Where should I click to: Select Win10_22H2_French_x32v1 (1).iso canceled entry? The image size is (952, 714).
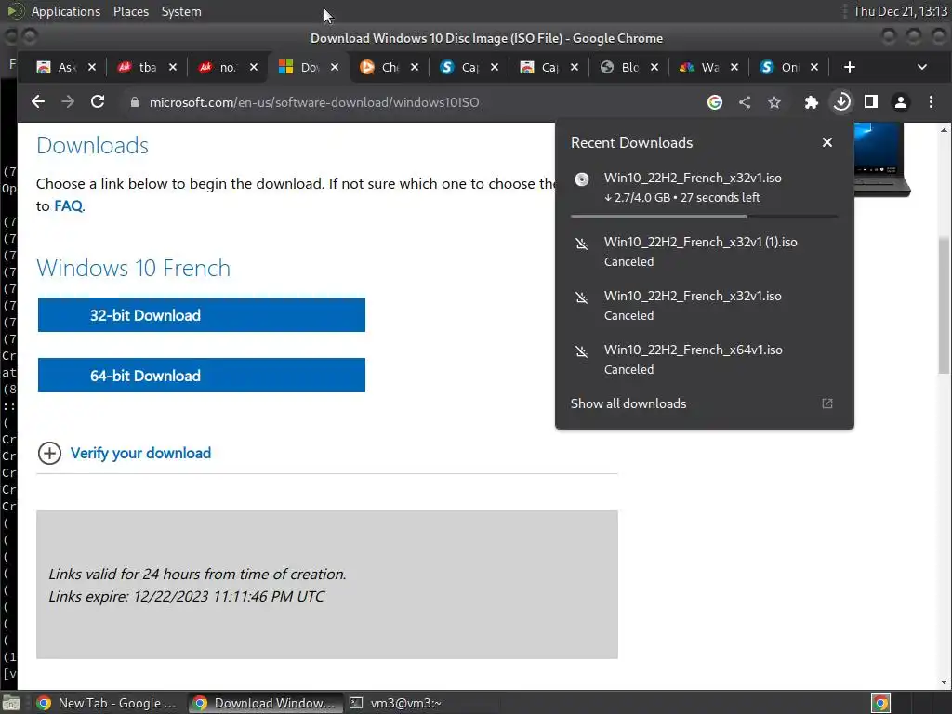705,251
